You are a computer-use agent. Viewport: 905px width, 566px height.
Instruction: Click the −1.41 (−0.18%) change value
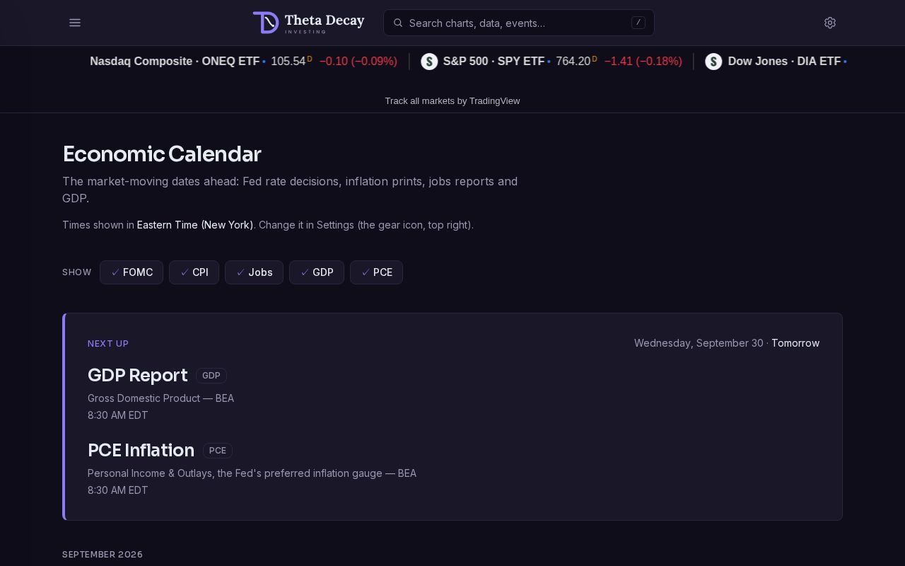[643, 62]
